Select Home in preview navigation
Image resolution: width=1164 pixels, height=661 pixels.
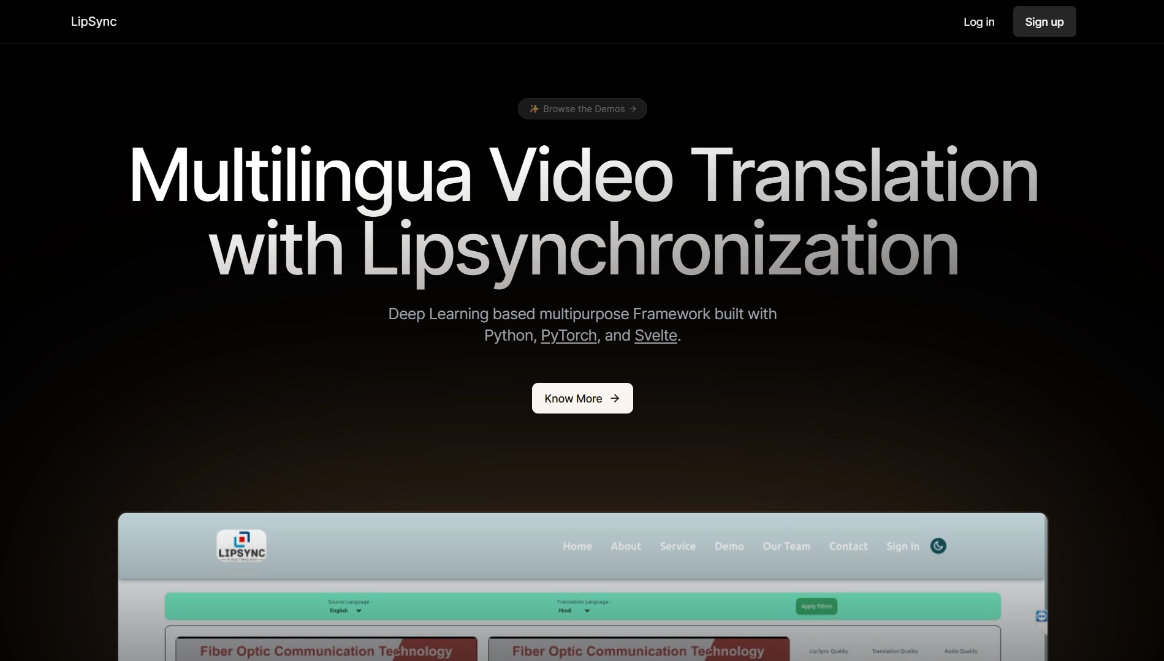point(577,546)
